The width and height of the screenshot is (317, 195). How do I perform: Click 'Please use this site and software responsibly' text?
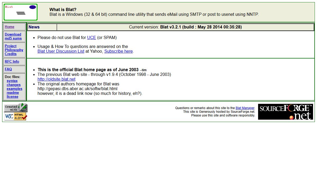point(223,115)
